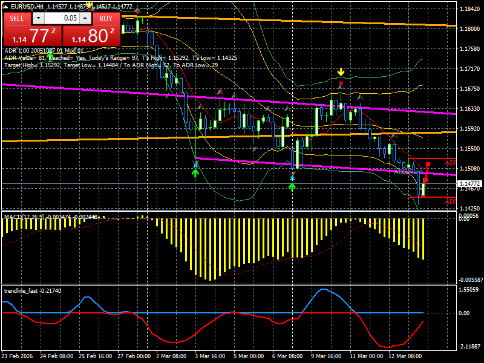Click MACD scale value -0.005587
484x363 pixels.
coord(471,280)
